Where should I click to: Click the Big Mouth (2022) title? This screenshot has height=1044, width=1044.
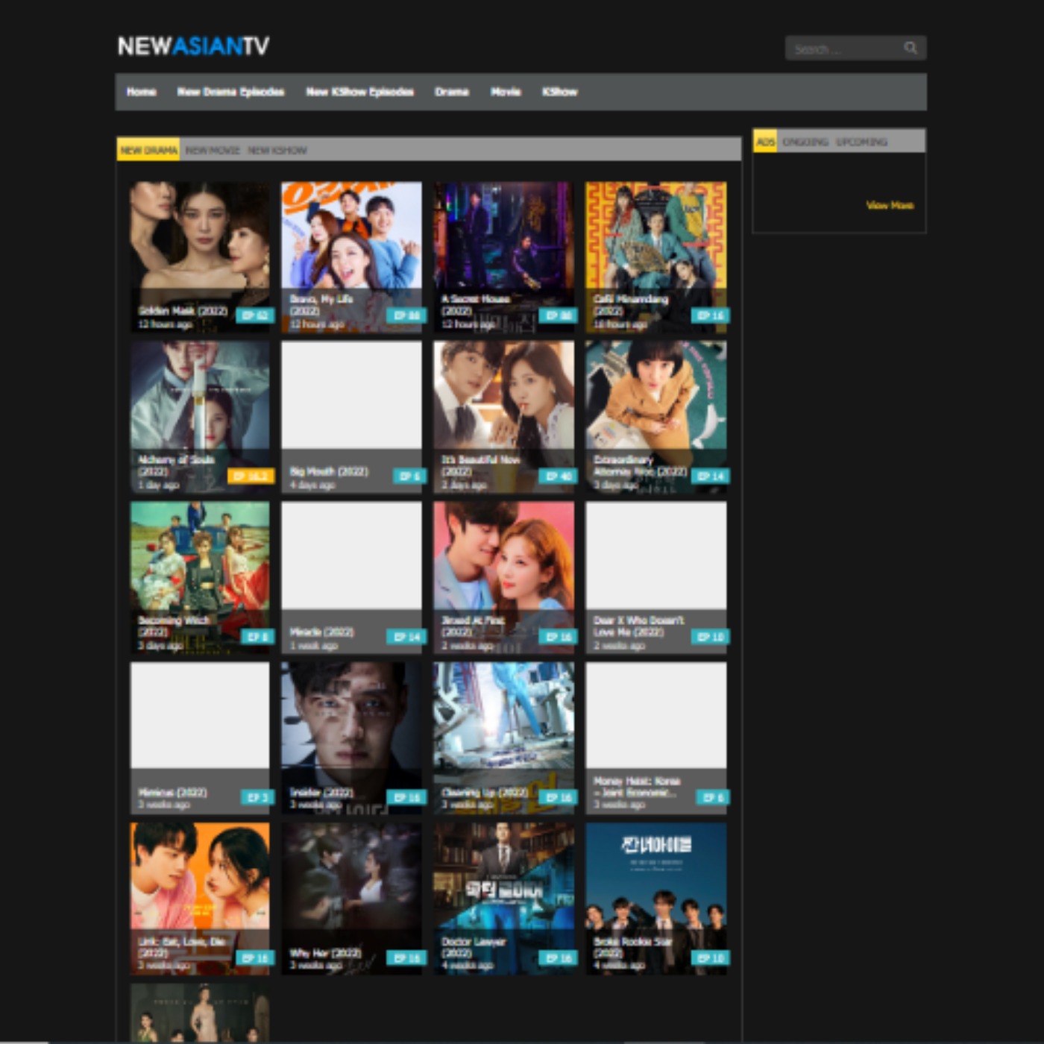329,471
